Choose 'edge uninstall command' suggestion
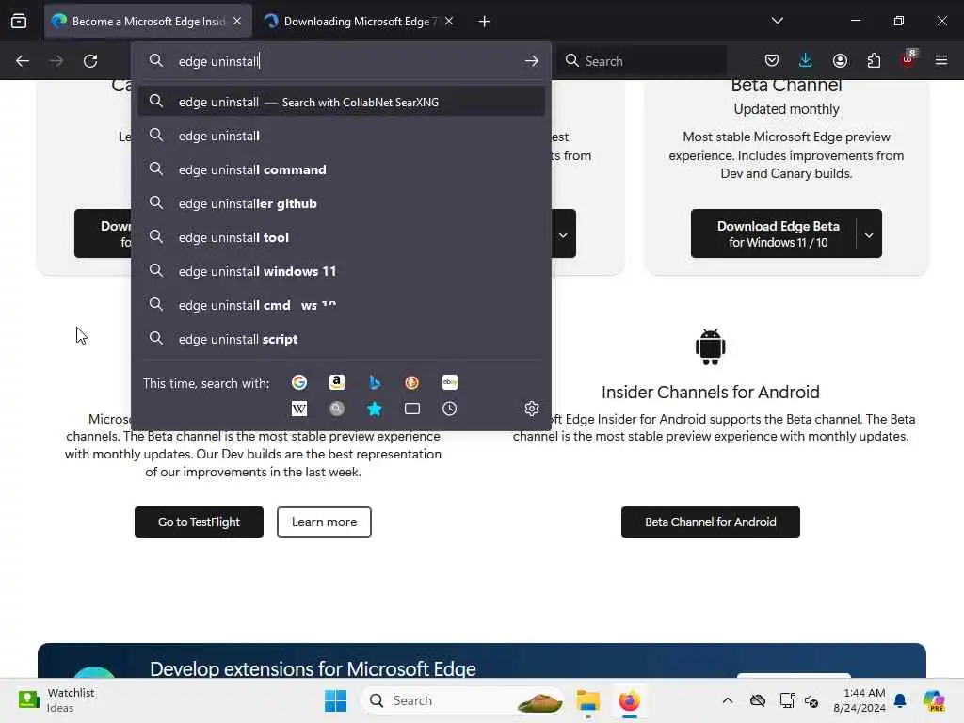964x723 pixels. coord(341,169)
